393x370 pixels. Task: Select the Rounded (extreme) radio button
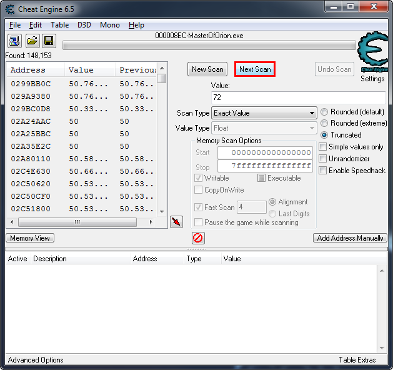324,123
